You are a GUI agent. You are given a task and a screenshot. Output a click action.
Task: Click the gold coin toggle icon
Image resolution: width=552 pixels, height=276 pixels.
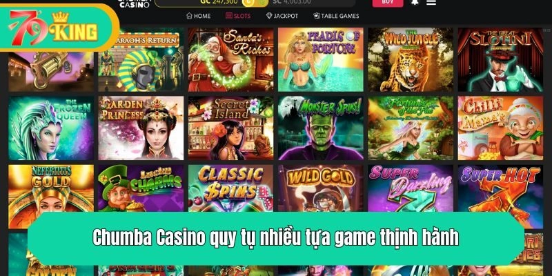tap(248, 3)
